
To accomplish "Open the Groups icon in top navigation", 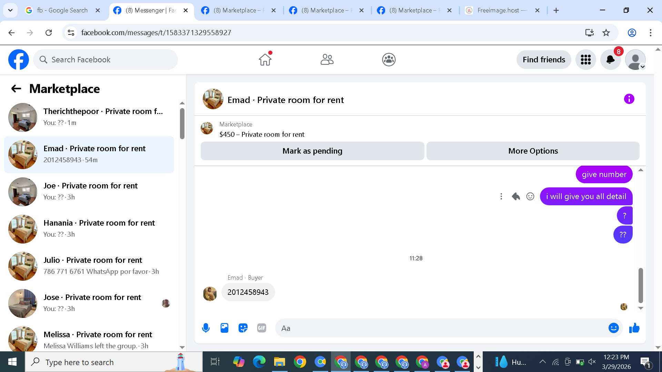I will [389, 60].
